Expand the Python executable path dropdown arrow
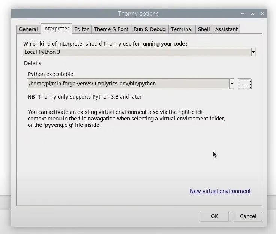The width and height of the screenshot is (276, 234). point(232,84)
